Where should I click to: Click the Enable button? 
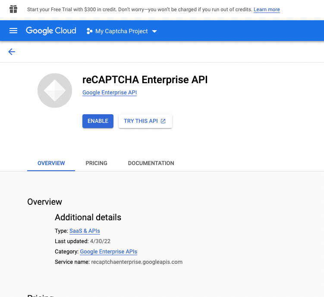click(x=98, y=121)
